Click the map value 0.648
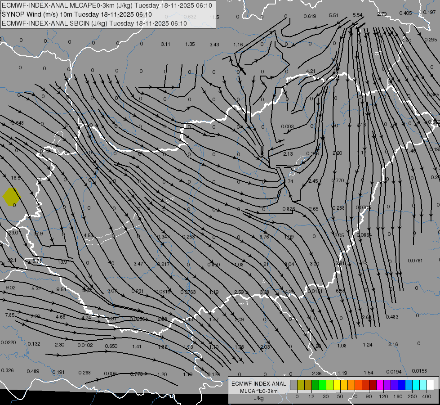440x405 pixels. tap(18, 123)
